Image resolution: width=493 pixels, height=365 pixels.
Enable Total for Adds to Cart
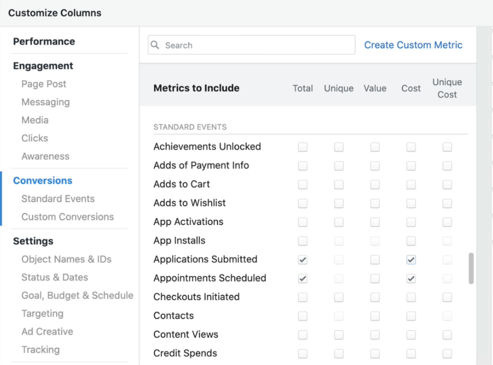[303, 185]
